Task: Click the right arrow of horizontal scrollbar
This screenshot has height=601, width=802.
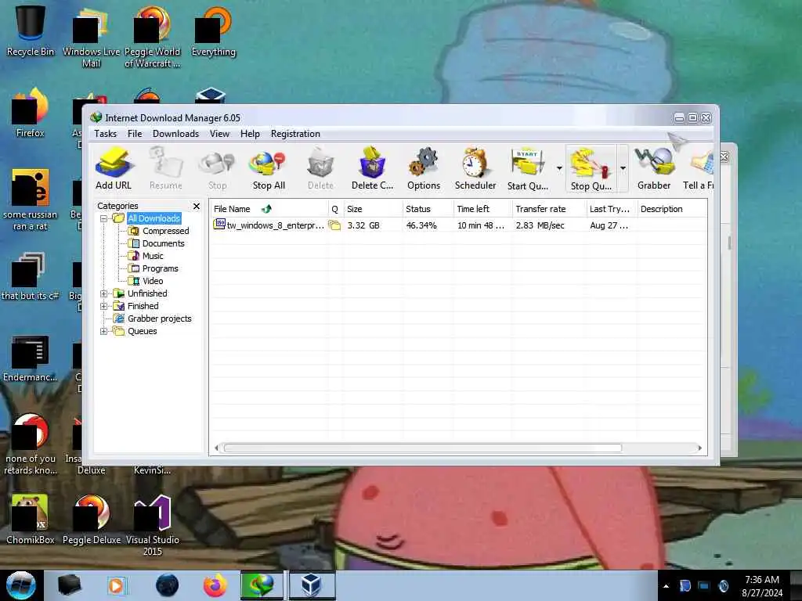Action: [x=699, y=448]
